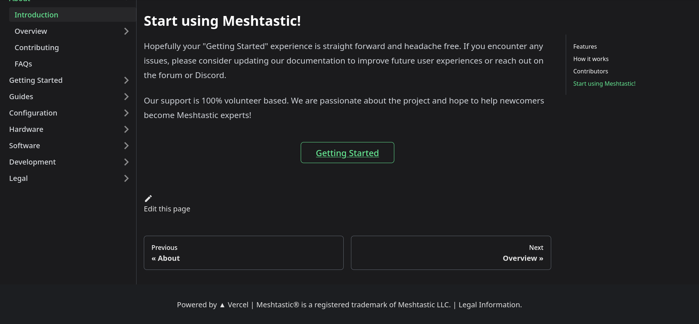Expand the Getting Started chevron
This screenshot has width=699, height=324.
[126, 80]
